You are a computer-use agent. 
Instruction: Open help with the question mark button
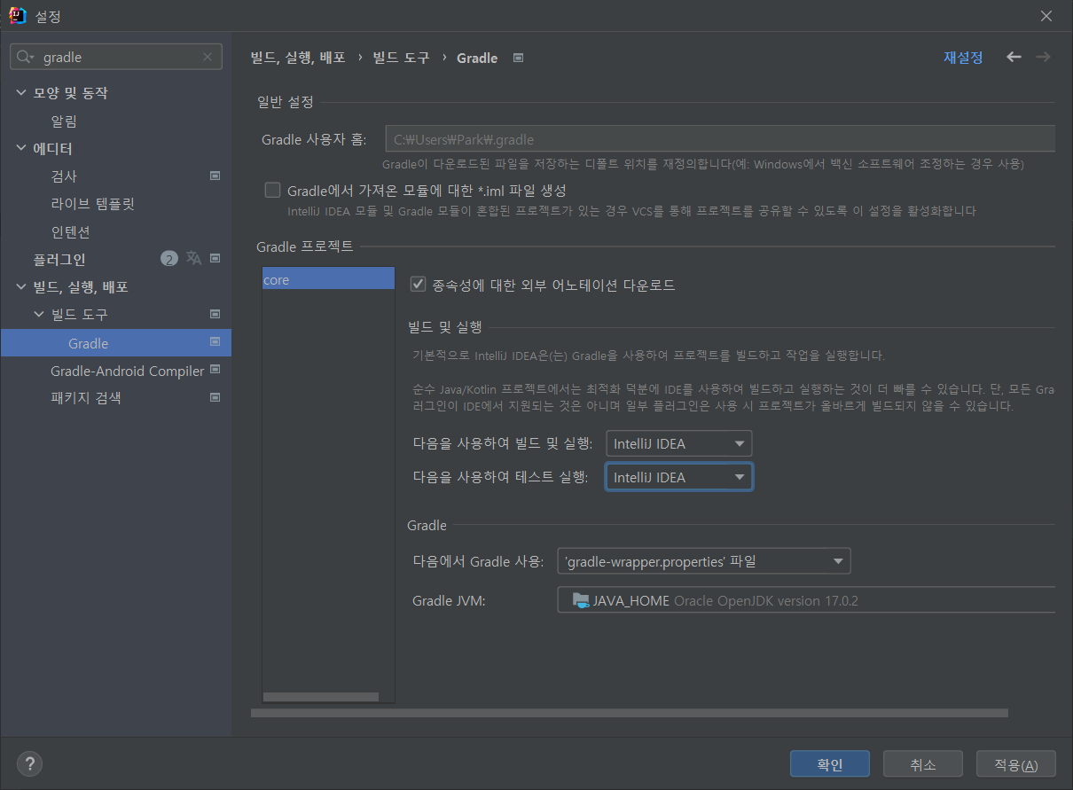[30, 763]
